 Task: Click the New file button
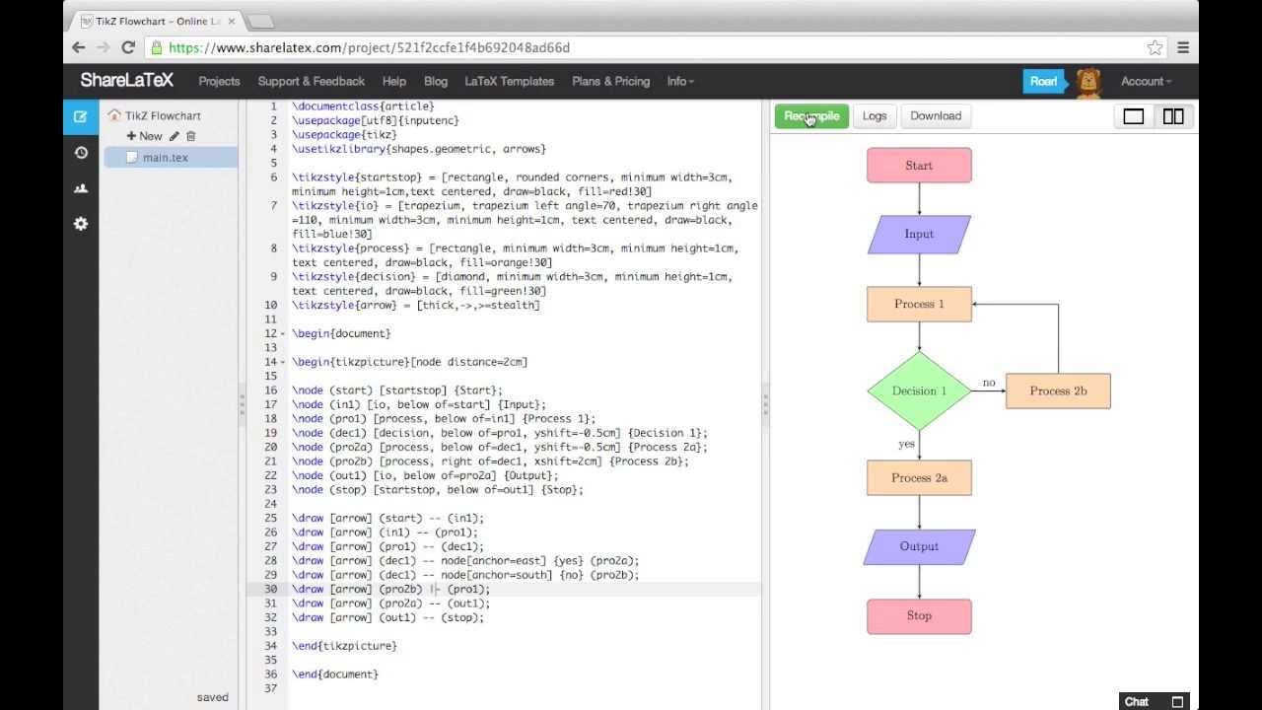click(144, 136)
